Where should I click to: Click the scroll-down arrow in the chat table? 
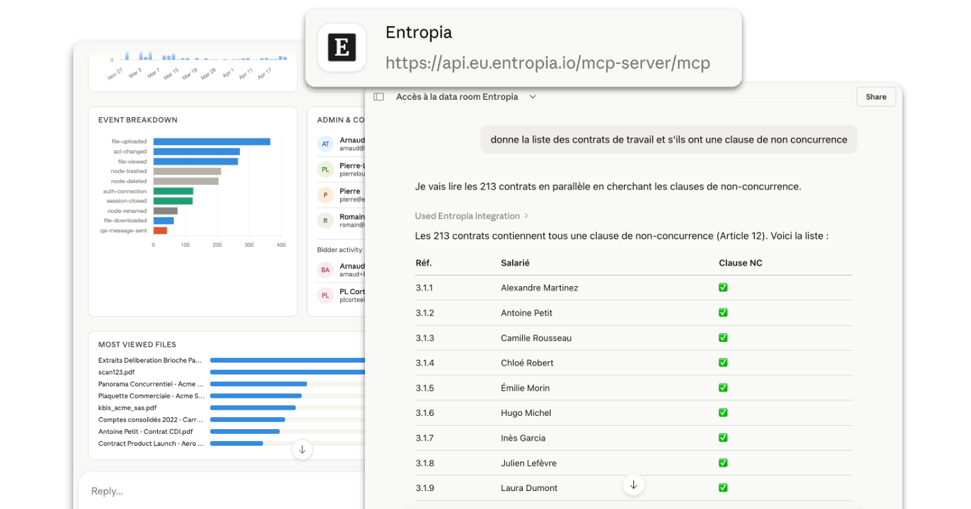pyautogui.click(x=633, y=485)
